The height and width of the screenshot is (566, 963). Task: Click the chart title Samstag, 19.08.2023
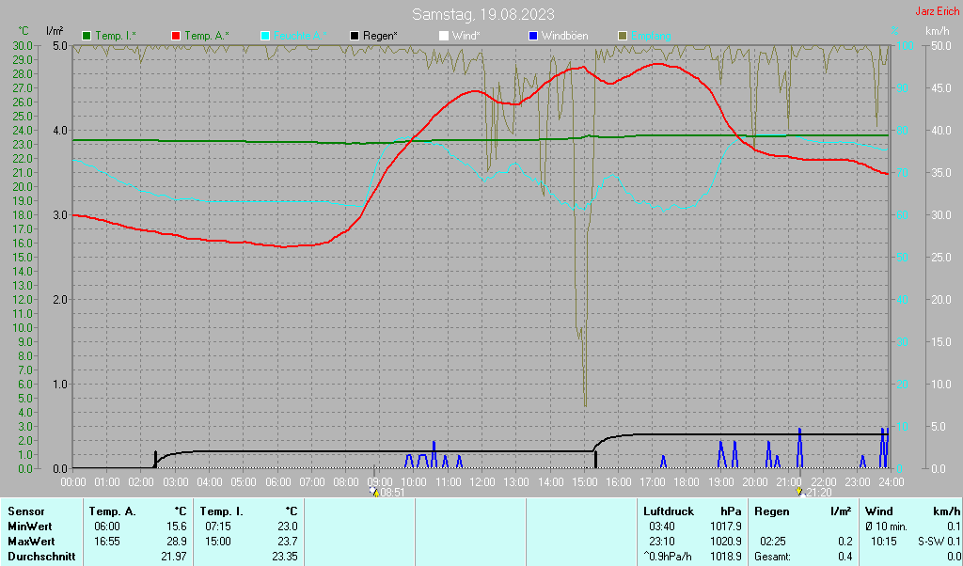point(482,14)
